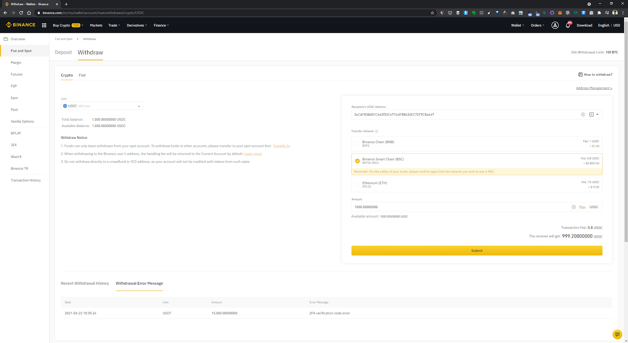Open the media control playlist icon

(x=607, y=13)
